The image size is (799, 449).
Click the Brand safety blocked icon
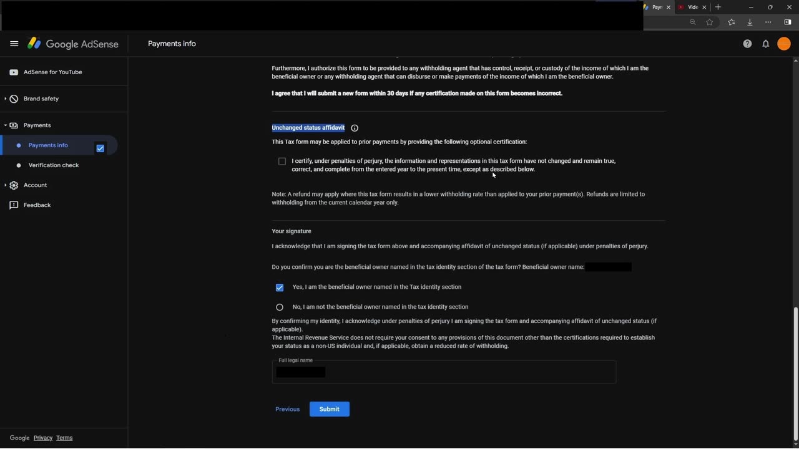14,99
